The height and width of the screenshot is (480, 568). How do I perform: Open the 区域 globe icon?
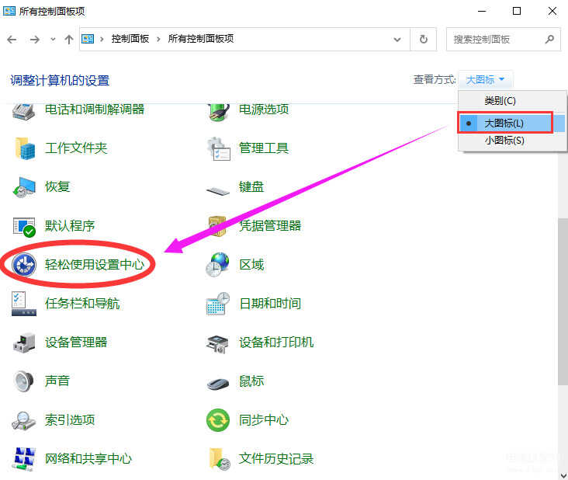(x=217, y=265)
